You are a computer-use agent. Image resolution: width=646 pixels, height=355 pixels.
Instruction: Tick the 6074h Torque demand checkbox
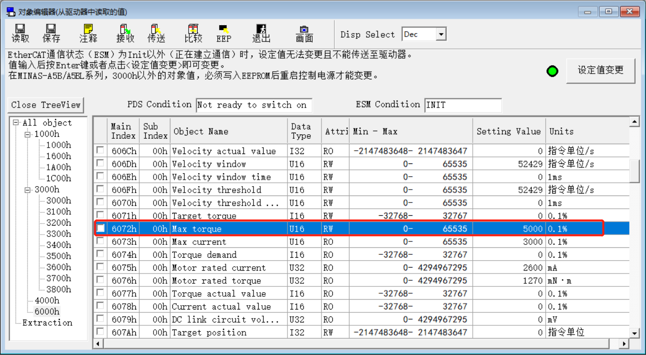click(100, 254)
